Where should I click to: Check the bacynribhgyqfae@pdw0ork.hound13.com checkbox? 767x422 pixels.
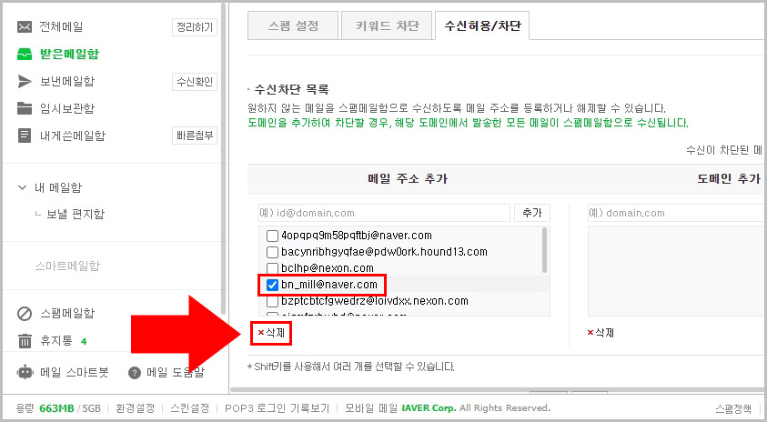[272, 252]
